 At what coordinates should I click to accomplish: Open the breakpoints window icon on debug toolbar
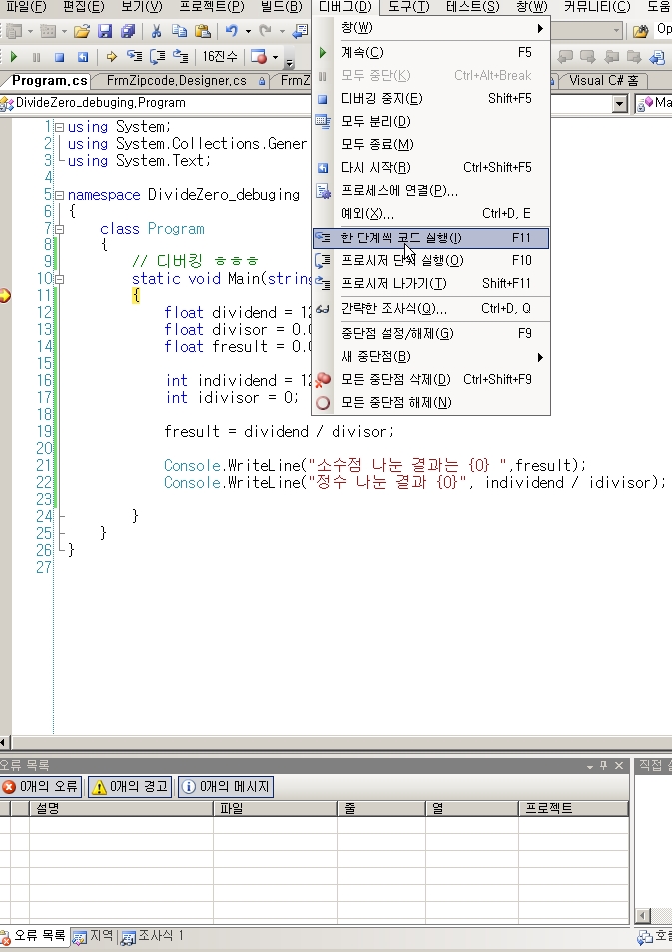pyautogui.click(x=259, y=57)
